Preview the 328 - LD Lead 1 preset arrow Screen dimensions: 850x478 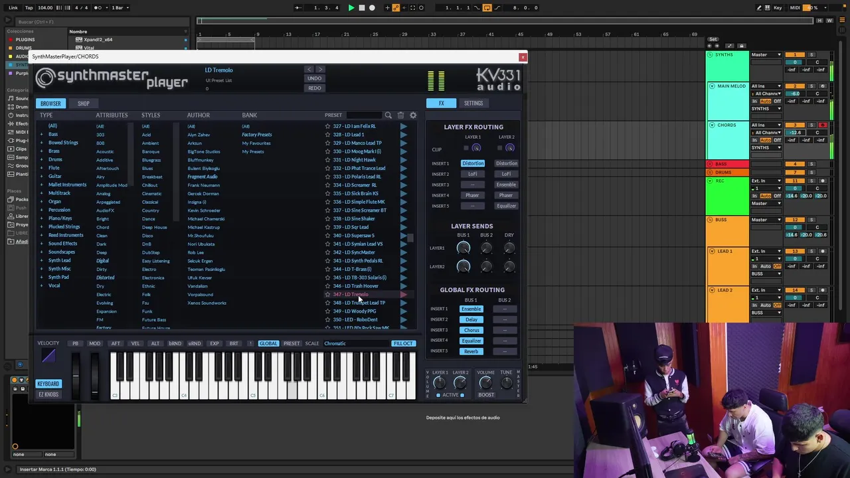(x=403, y=135)
